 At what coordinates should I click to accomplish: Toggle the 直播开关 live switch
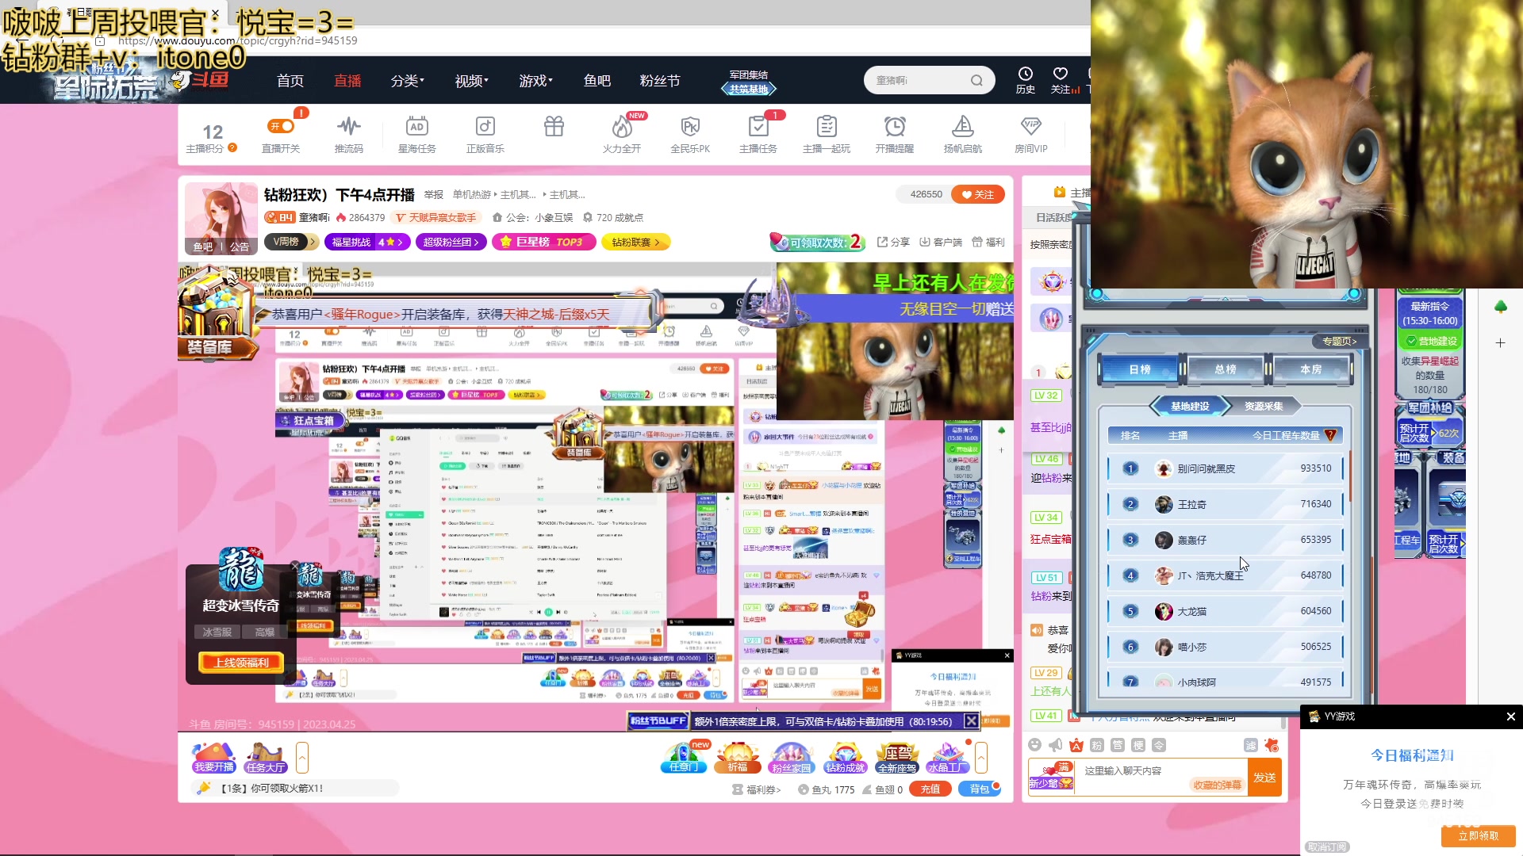pos(282,126)
